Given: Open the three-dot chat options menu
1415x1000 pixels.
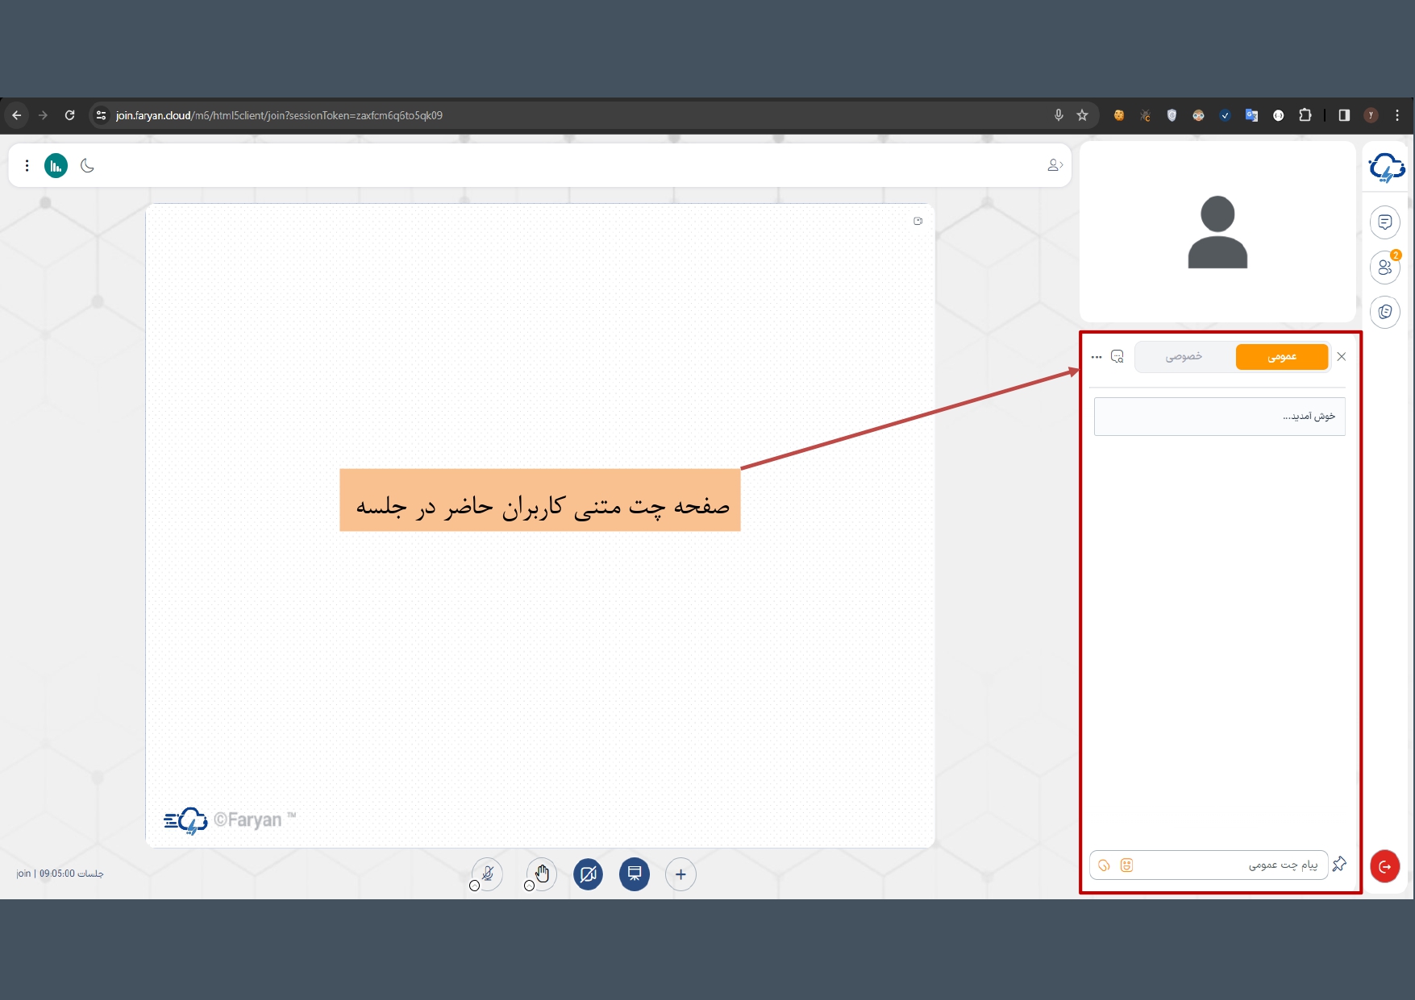Looking at the screenshot, I should coord(1097,356).
